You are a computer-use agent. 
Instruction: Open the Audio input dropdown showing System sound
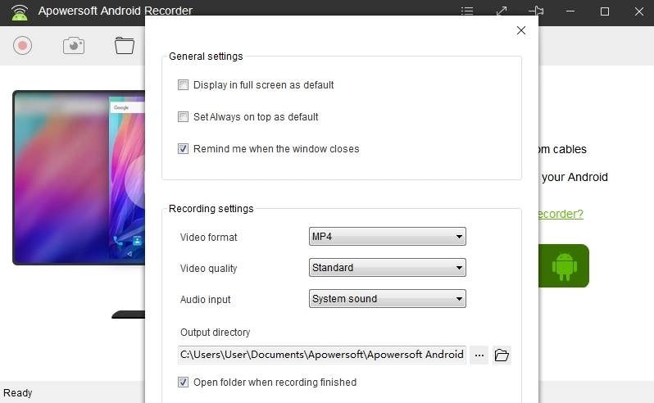click(388, 299)
